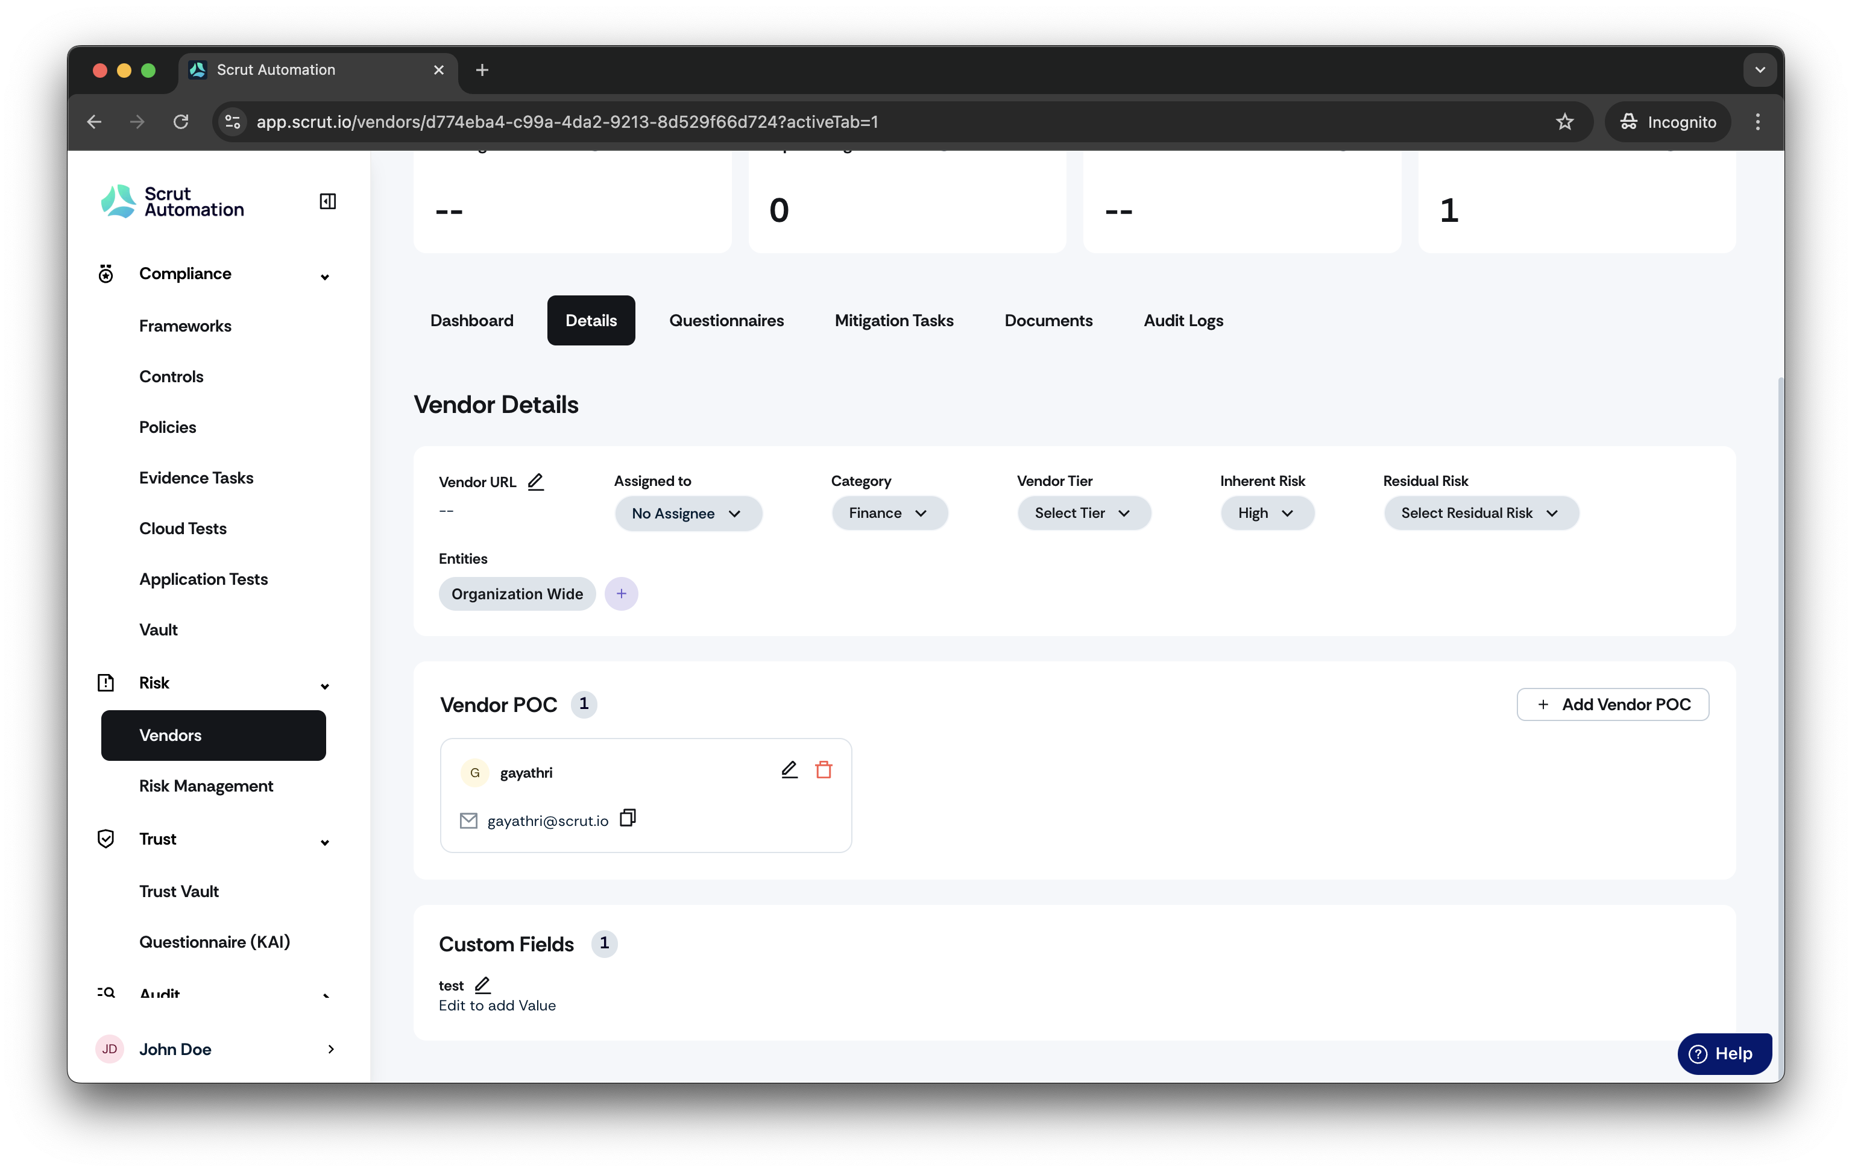Click the G avatar of gayathri
This screenshot has width=1852, height=1172.
474,772
